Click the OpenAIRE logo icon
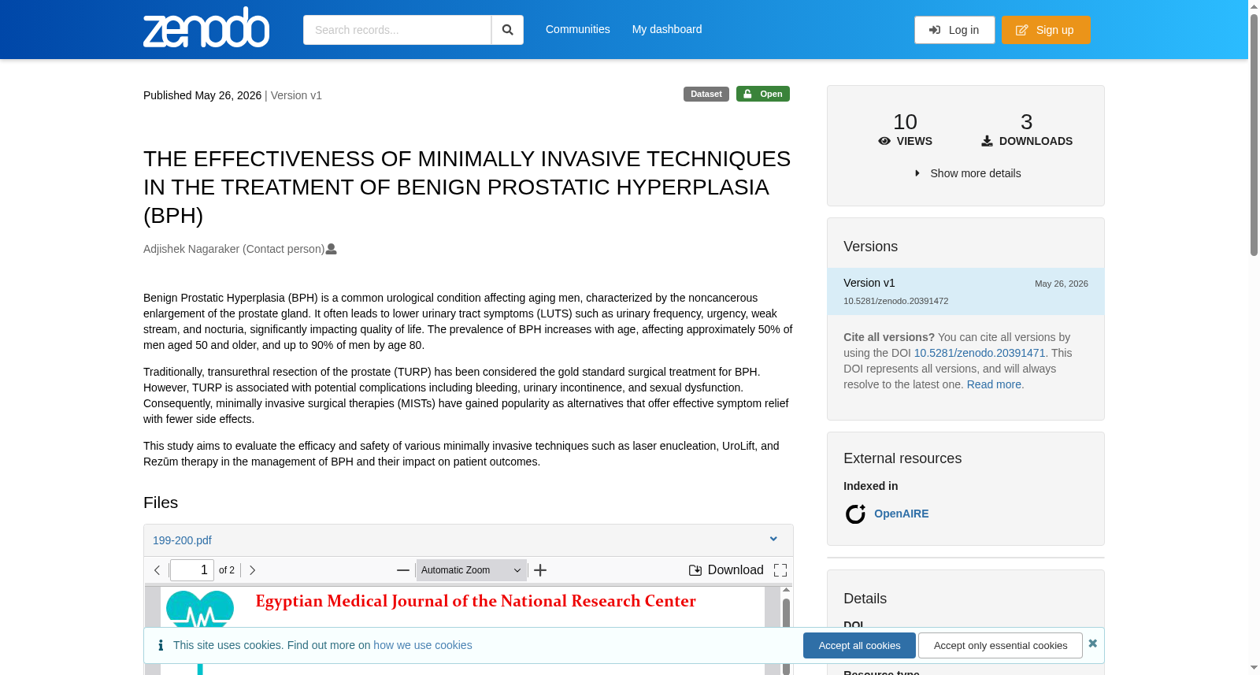Viewport: 1260px width, 675px height. click(x=855, y=514)
